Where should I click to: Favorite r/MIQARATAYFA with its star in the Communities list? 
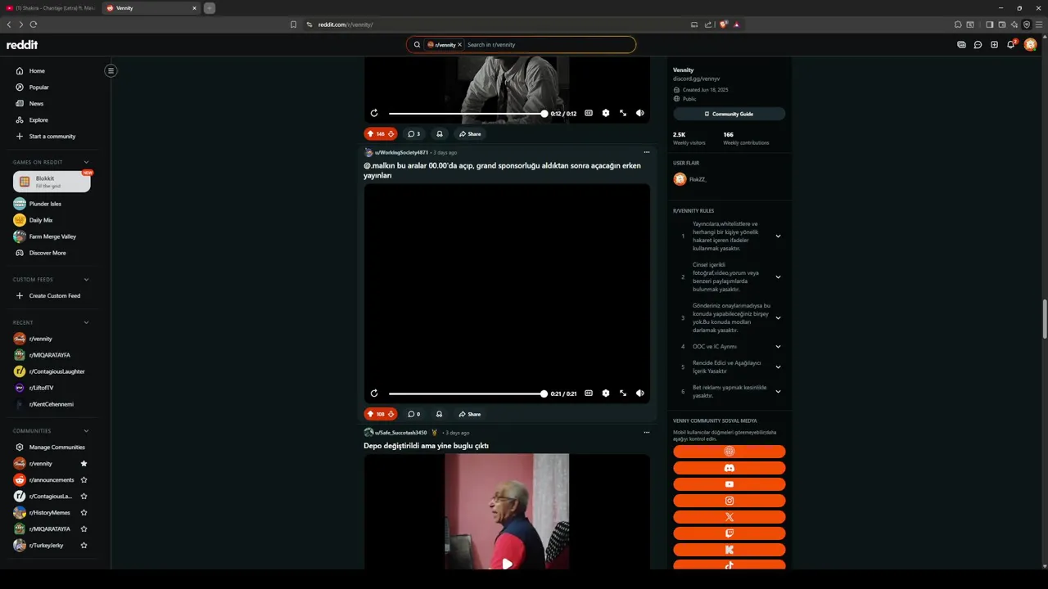click(84, 529)
